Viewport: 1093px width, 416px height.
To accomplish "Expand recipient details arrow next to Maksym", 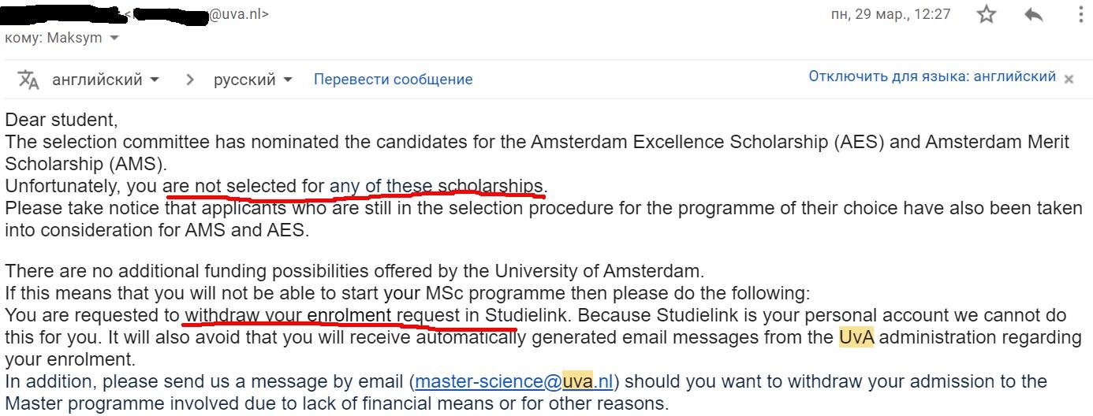I will tap(115, 38).
